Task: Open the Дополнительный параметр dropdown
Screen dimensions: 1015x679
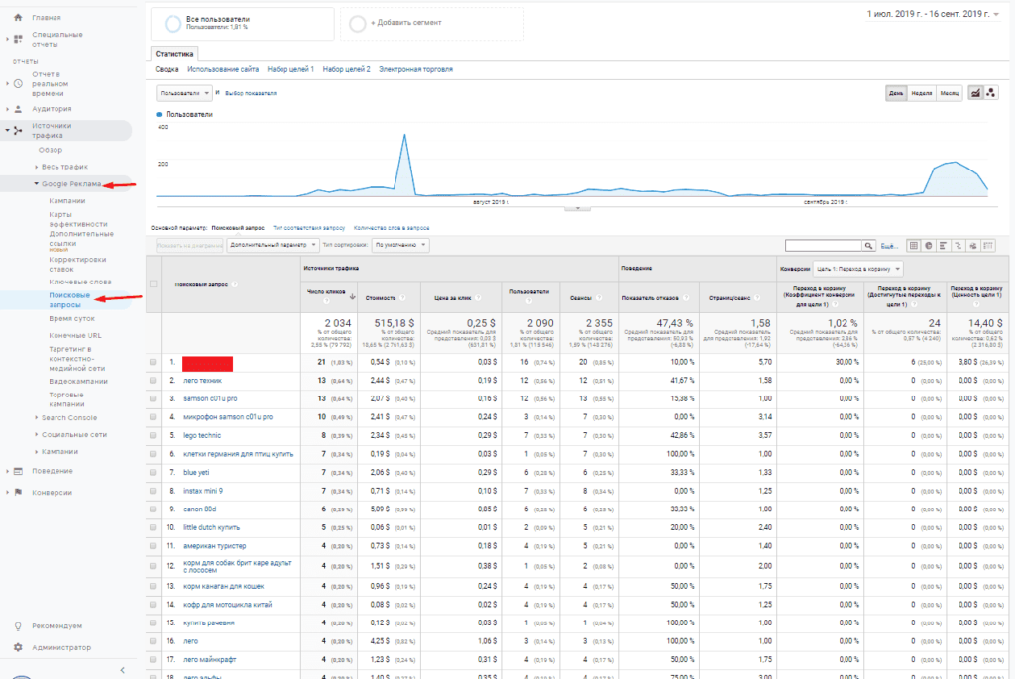Action: pos(273,244)
